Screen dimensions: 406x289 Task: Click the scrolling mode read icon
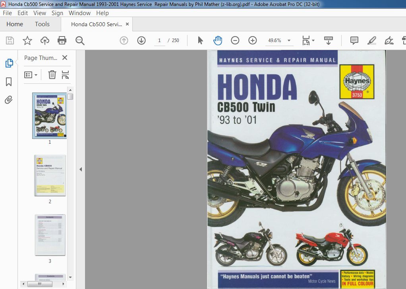(328, 40)
